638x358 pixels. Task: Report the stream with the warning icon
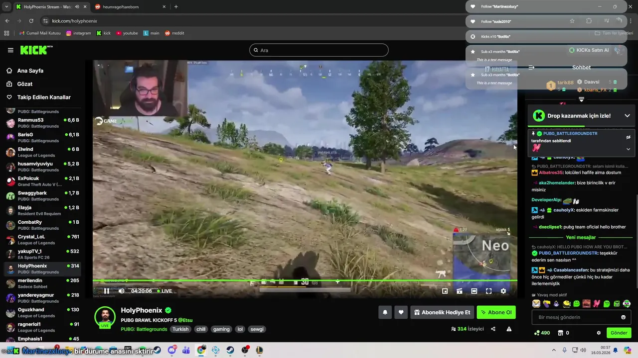coord(509,329)
